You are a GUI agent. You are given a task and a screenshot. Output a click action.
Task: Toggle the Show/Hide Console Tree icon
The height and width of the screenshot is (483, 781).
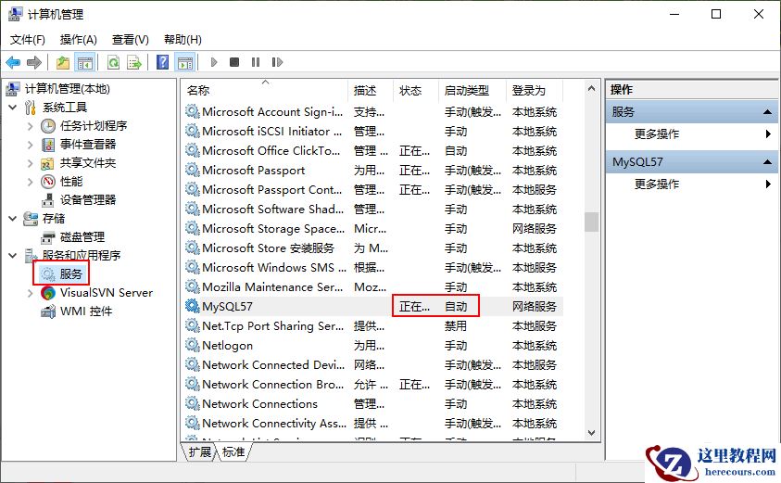pos(84,62)
